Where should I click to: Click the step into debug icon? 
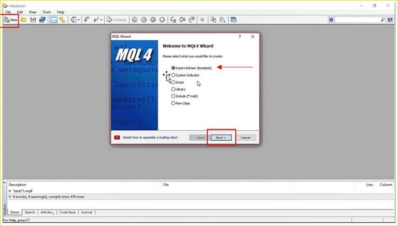click(x=173, y=20)
